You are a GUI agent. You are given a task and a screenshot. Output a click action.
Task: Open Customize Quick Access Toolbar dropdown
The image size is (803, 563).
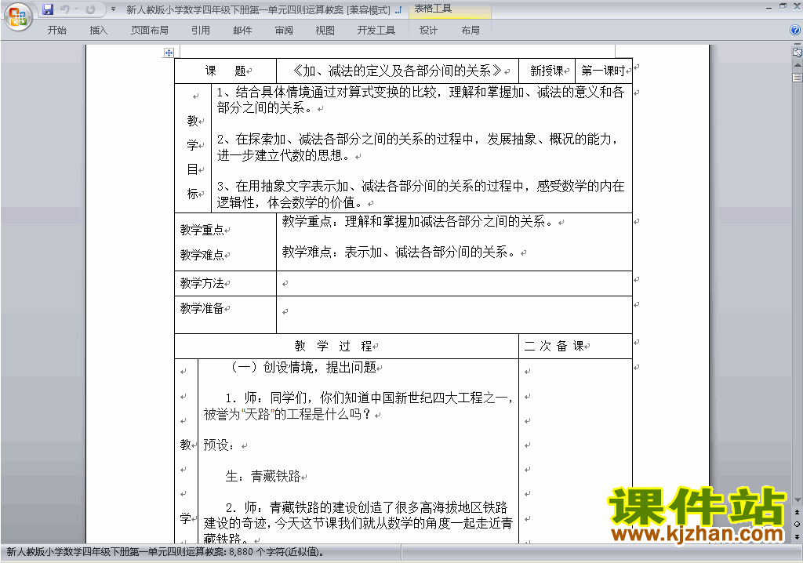[113, 9]
